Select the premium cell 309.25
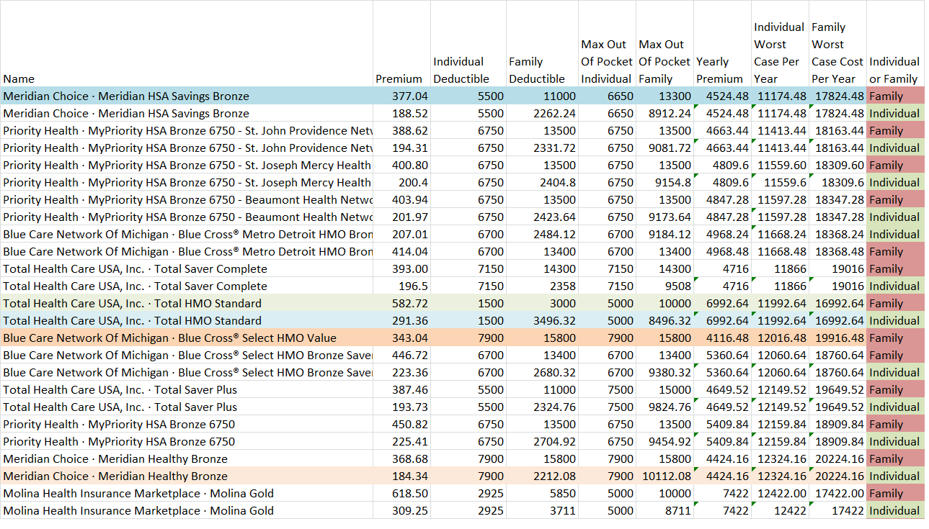 coord(401,510)
